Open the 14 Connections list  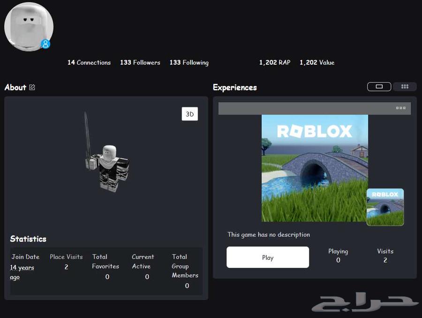89,62
